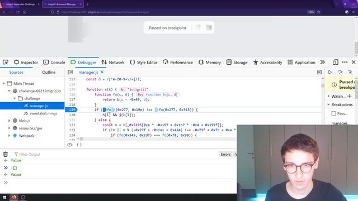Toggle Pause on exceptions checkbox
358x201 pixels.
[x=334, y=113]
